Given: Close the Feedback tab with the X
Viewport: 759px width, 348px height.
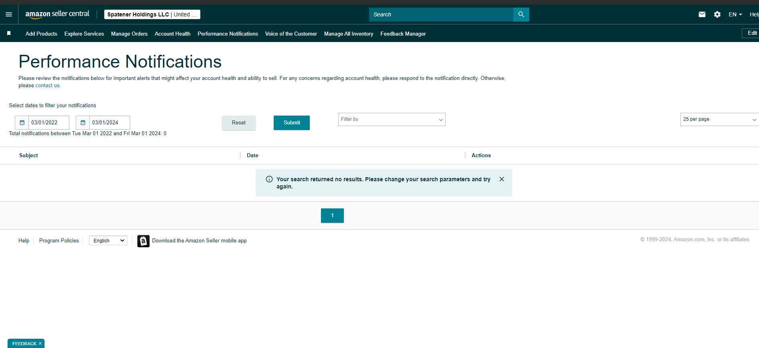Looking at the screenshot, I should coord(40,344).
